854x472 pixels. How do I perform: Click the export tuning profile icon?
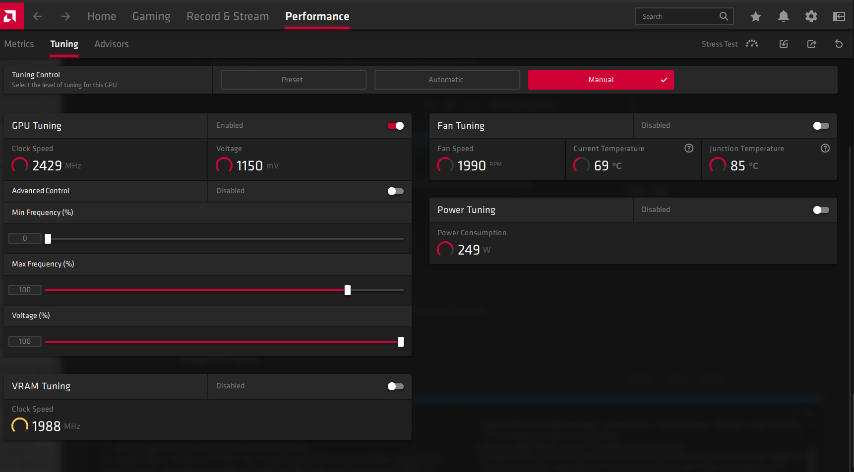coord(811,44)
